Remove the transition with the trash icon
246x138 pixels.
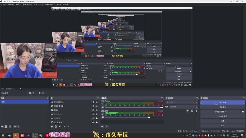pyautogui.click(x=192, y=111)
